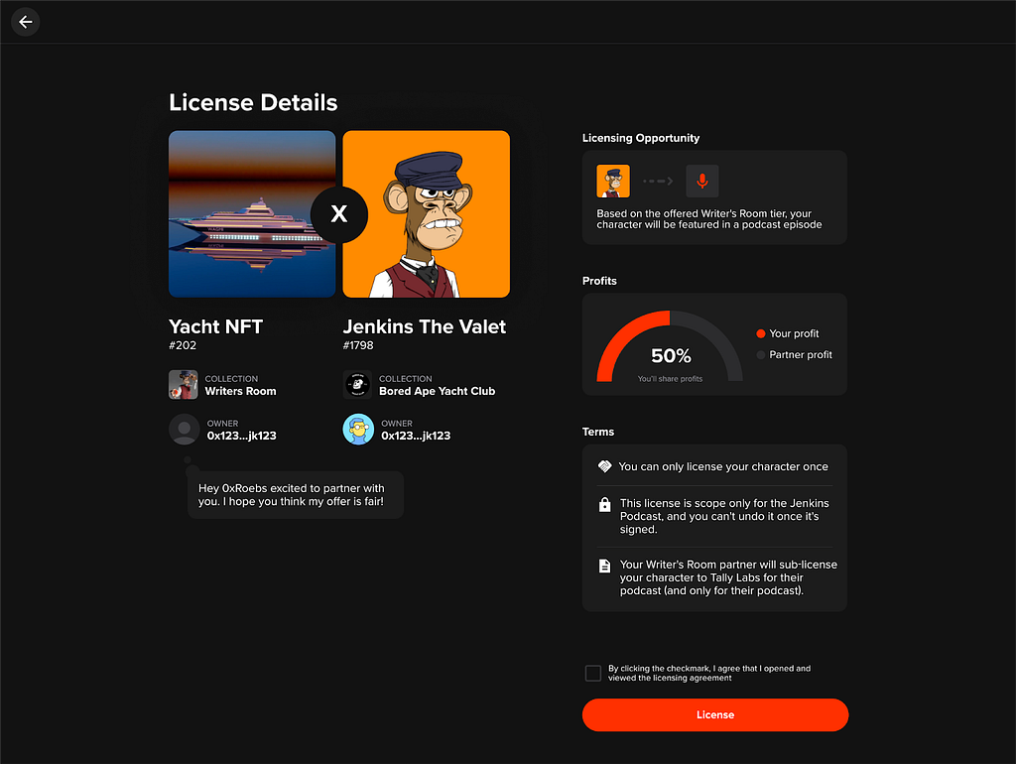Screen dimensions: 1016x764
Task: Open the Writers Room collection icon
Action: tap(184, 385)
